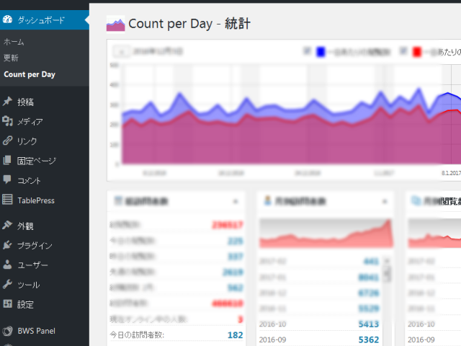Image resolution: width=461 pixels, height=346 pixels.
Task: Click the BWS Panel logo icon
Action: [7, 331]
